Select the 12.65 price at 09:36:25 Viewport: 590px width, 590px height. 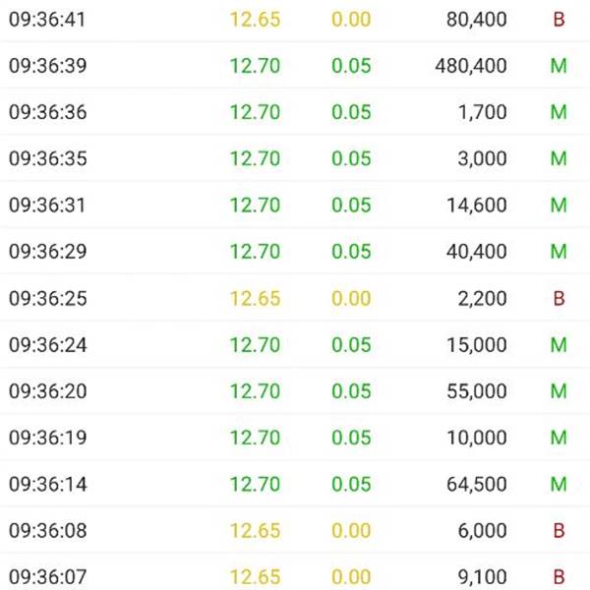[255, 298]
